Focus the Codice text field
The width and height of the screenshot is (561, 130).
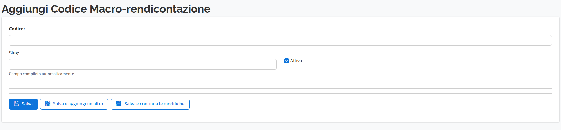click(x=280, y=40)
